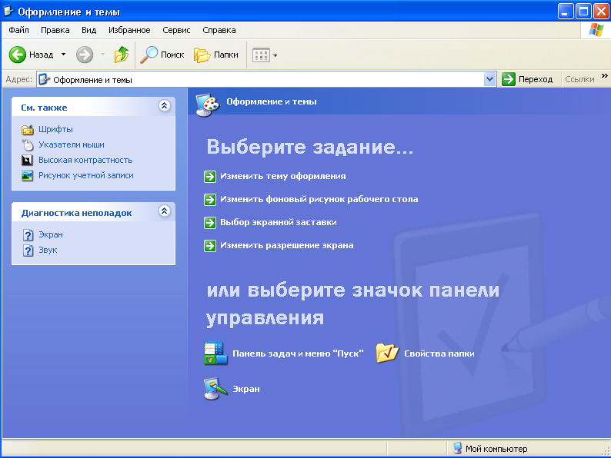Open the Сервис menu

coord(176,30)
